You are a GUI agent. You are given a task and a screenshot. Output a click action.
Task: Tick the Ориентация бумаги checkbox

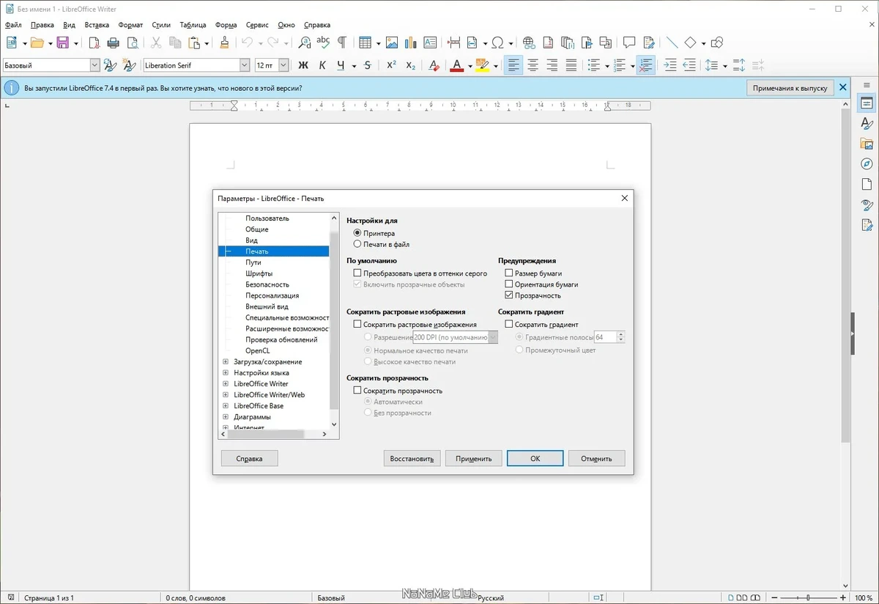pos(509,284)
